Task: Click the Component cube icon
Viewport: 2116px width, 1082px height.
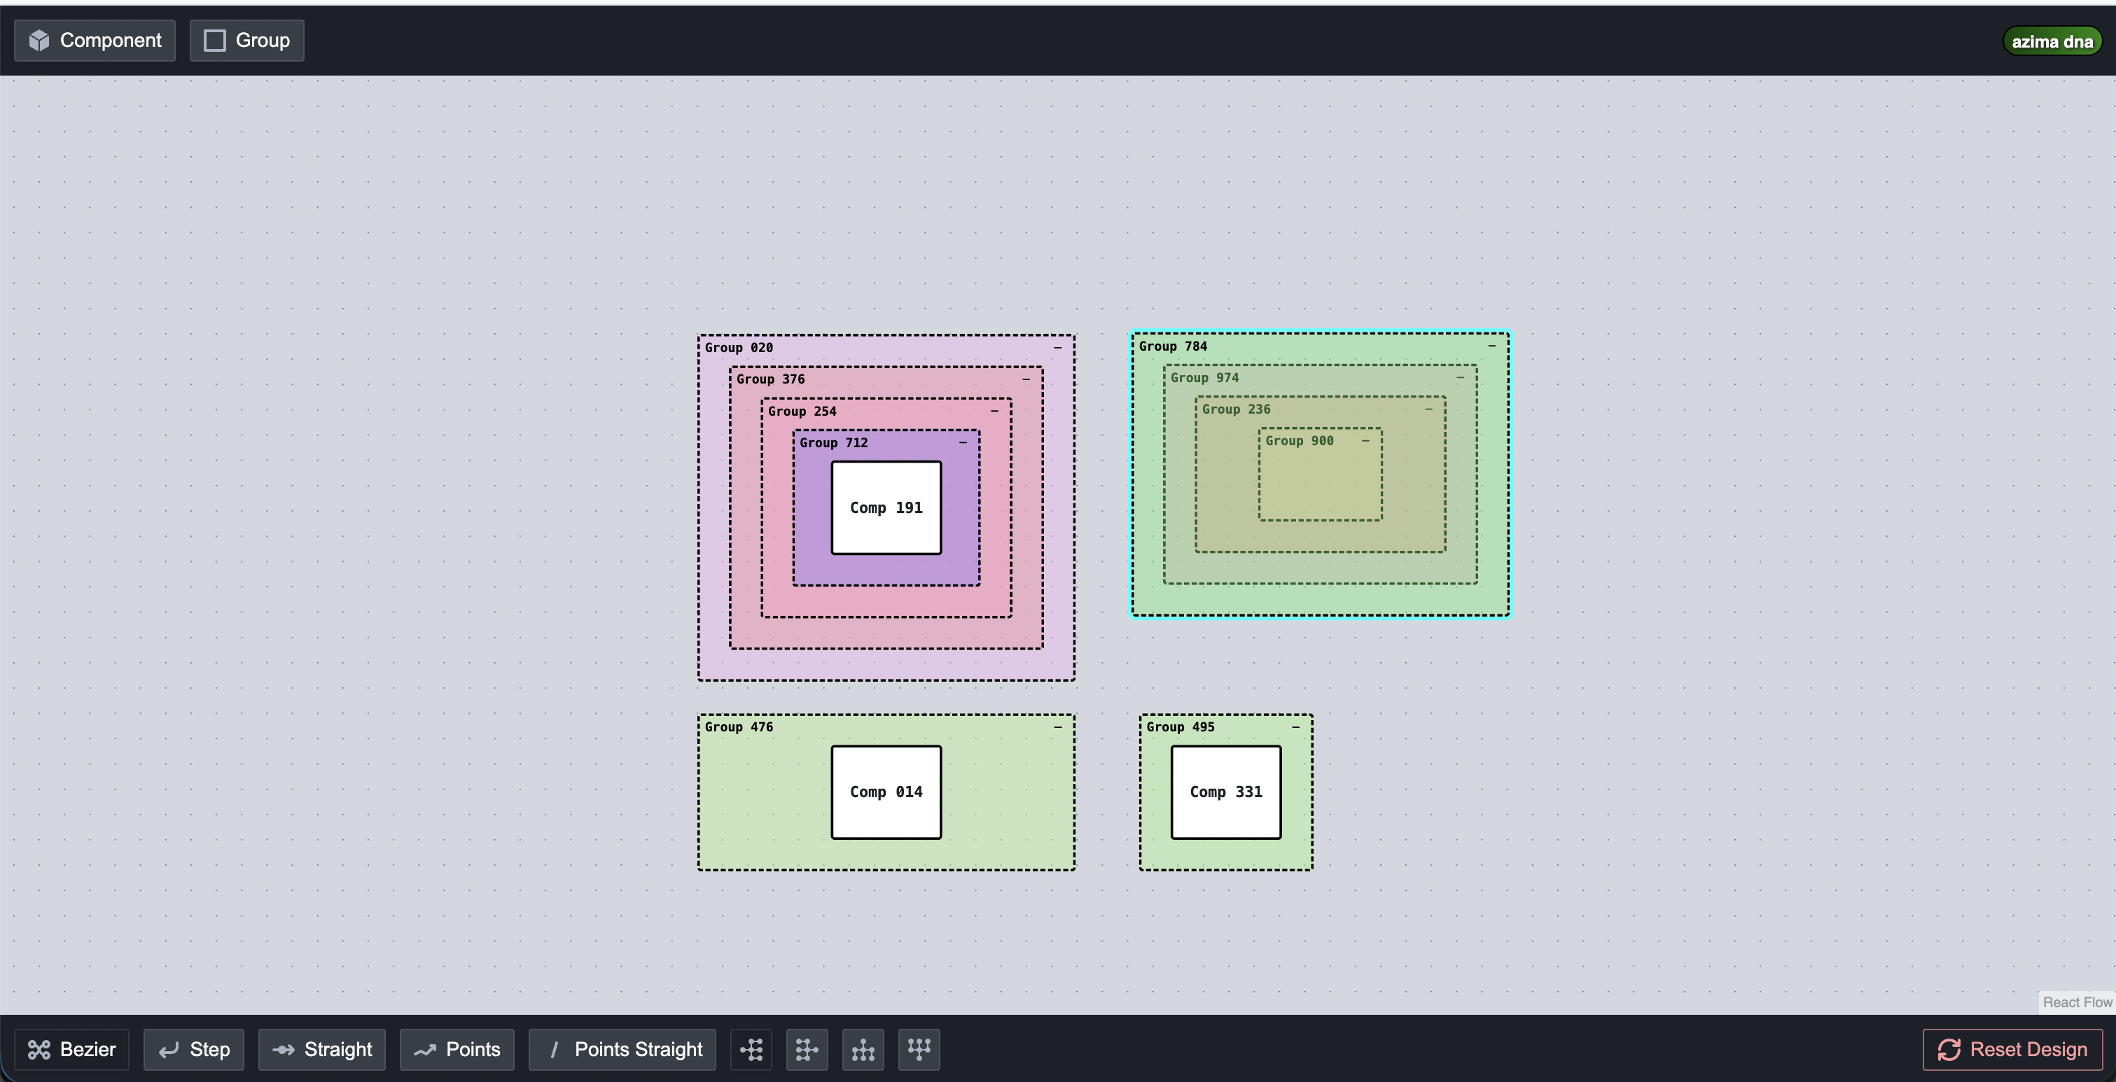Action: click(39, 39)
